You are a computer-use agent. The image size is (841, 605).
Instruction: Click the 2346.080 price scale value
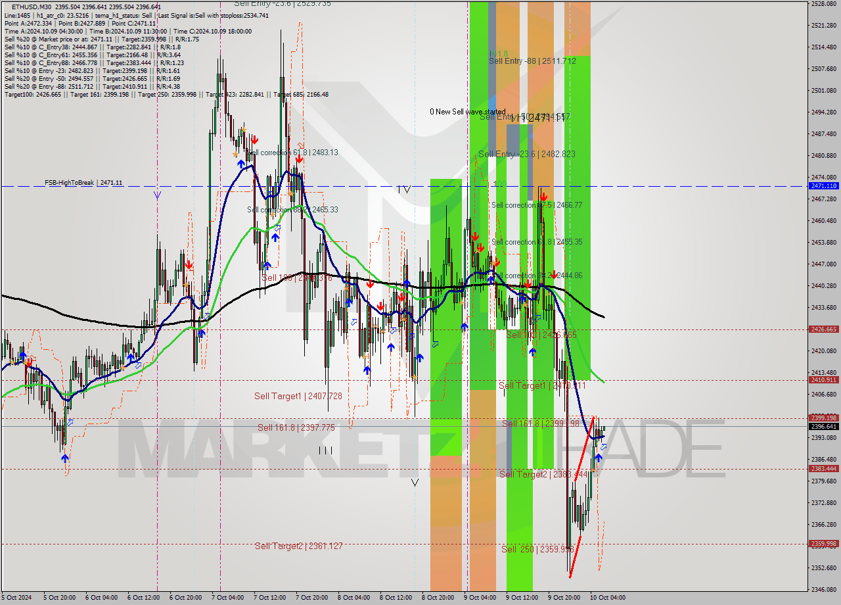tap(823, 590)
